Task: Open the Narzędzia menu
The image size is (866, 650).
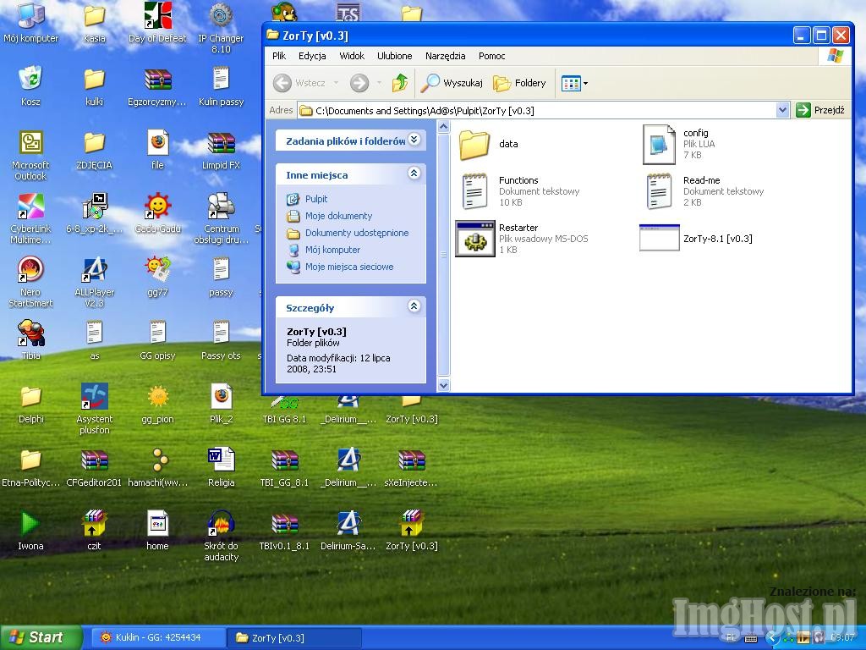Action: click(x=445, y=56)
